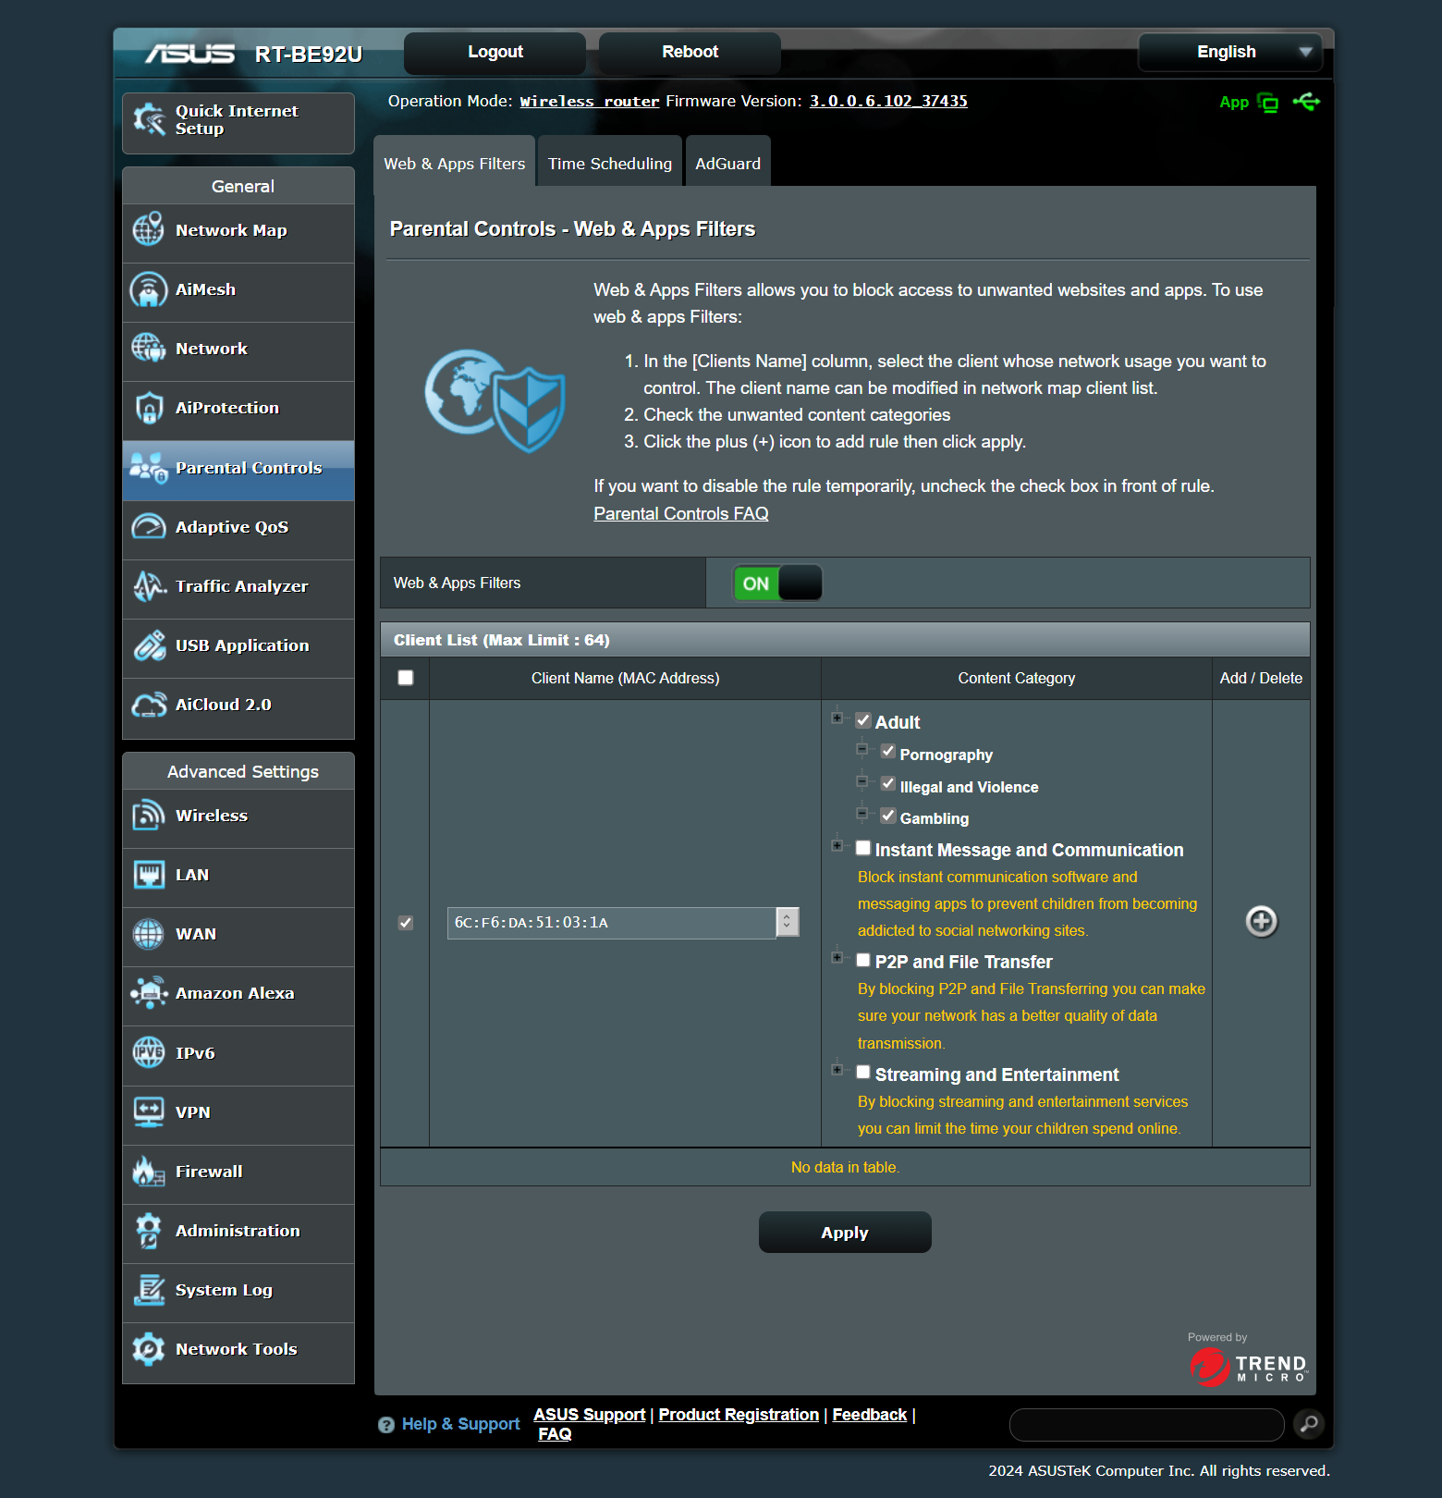Viewport: 1442px width, 1498px height.
Task: Click the Quick Internet Setup wand icon
Action: [x=149, y=119]
